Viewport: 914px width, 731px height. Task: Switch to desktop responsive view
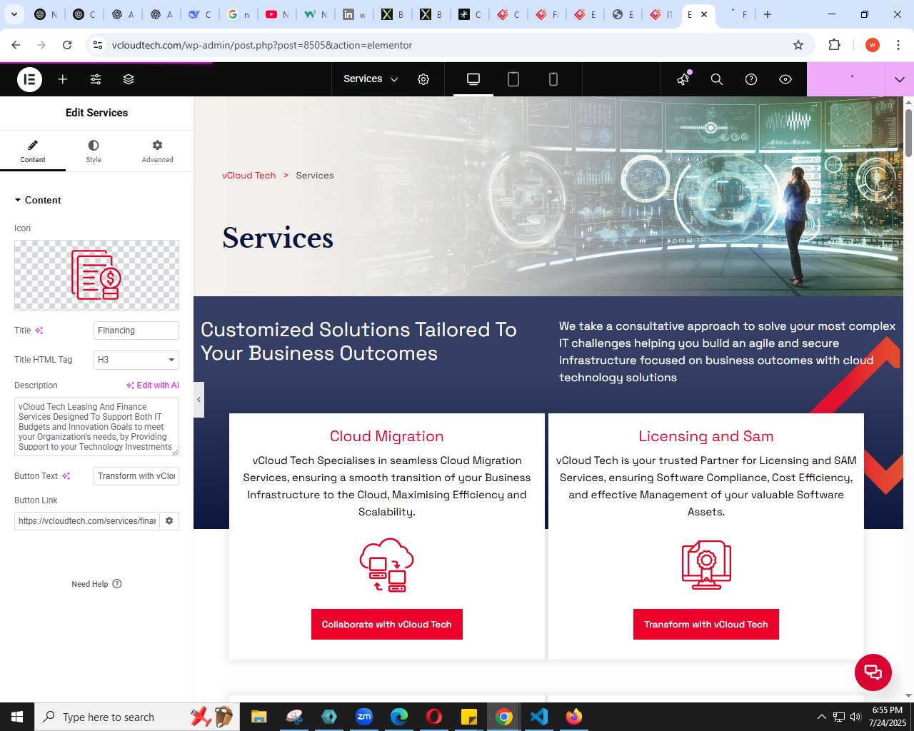click(x=473, y=79)
